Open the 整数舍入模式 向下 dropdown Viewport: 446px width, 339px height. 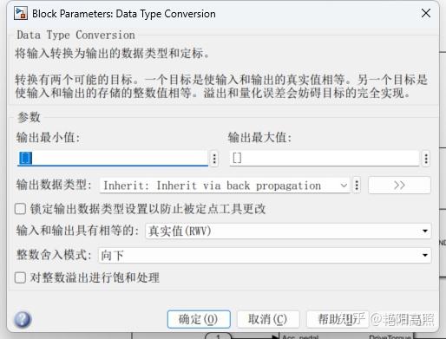(x=265, y=255)
